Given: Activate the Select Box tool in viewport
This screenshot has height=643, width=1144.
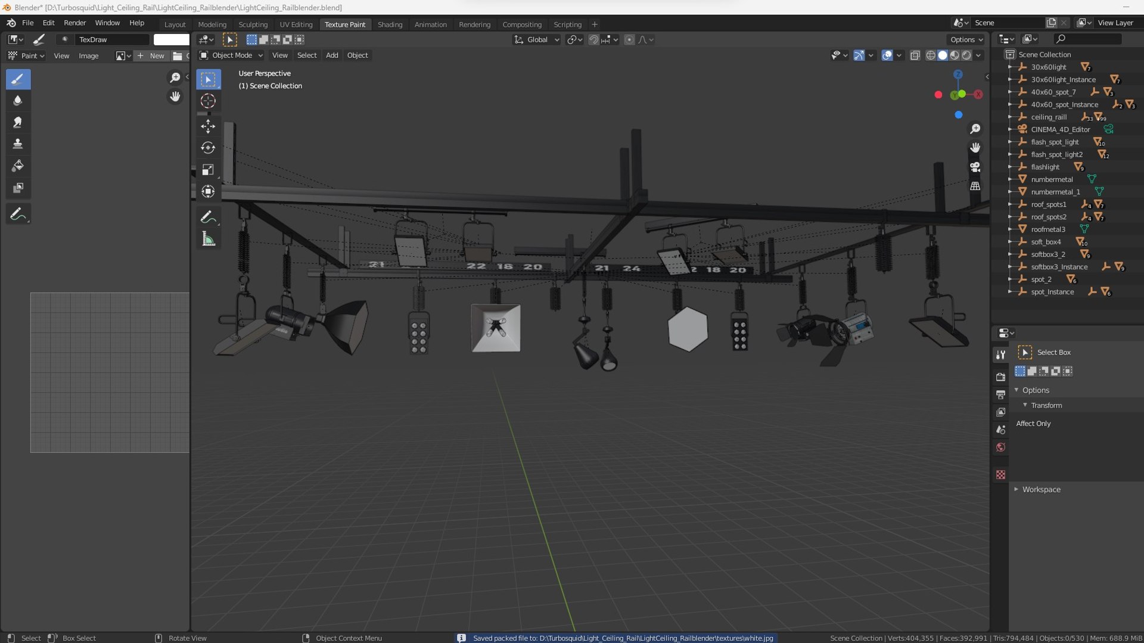Looking at the screenshot, I should pyautogui.click(x=208, y=79).
